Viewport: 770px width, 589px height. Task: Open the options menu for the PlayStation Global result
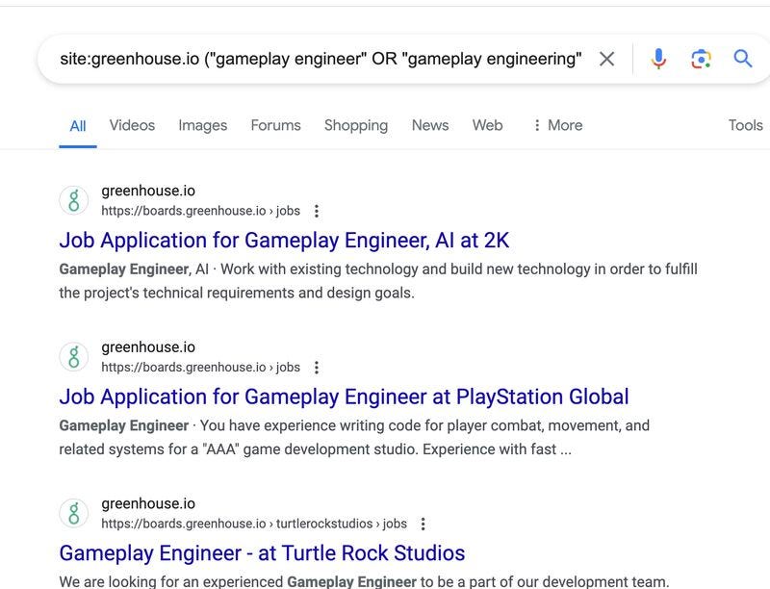coord(317,368)
